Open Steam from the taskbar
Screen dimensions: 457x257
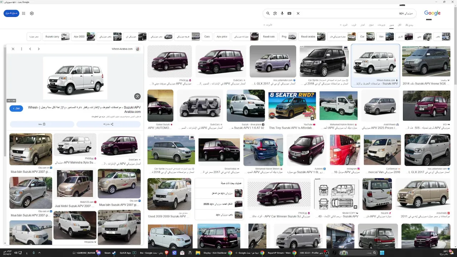[x=109, y=253]
